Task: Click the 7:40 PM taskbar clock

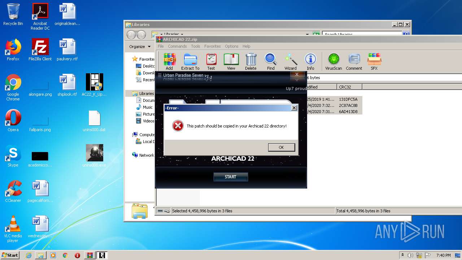Action: click(443, 255)
